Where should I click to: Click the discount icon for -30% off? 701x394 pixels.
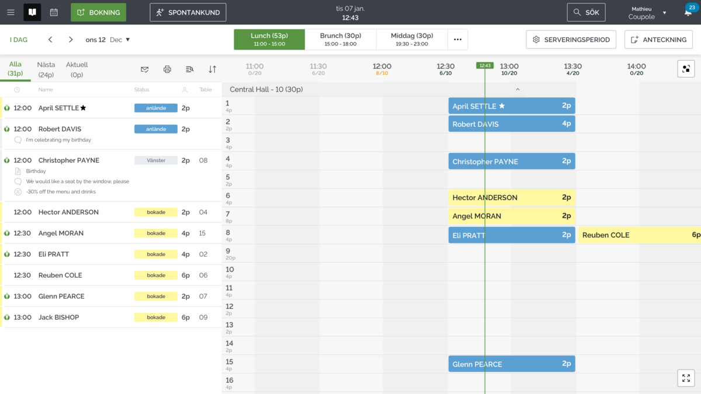tap(18, 191)
